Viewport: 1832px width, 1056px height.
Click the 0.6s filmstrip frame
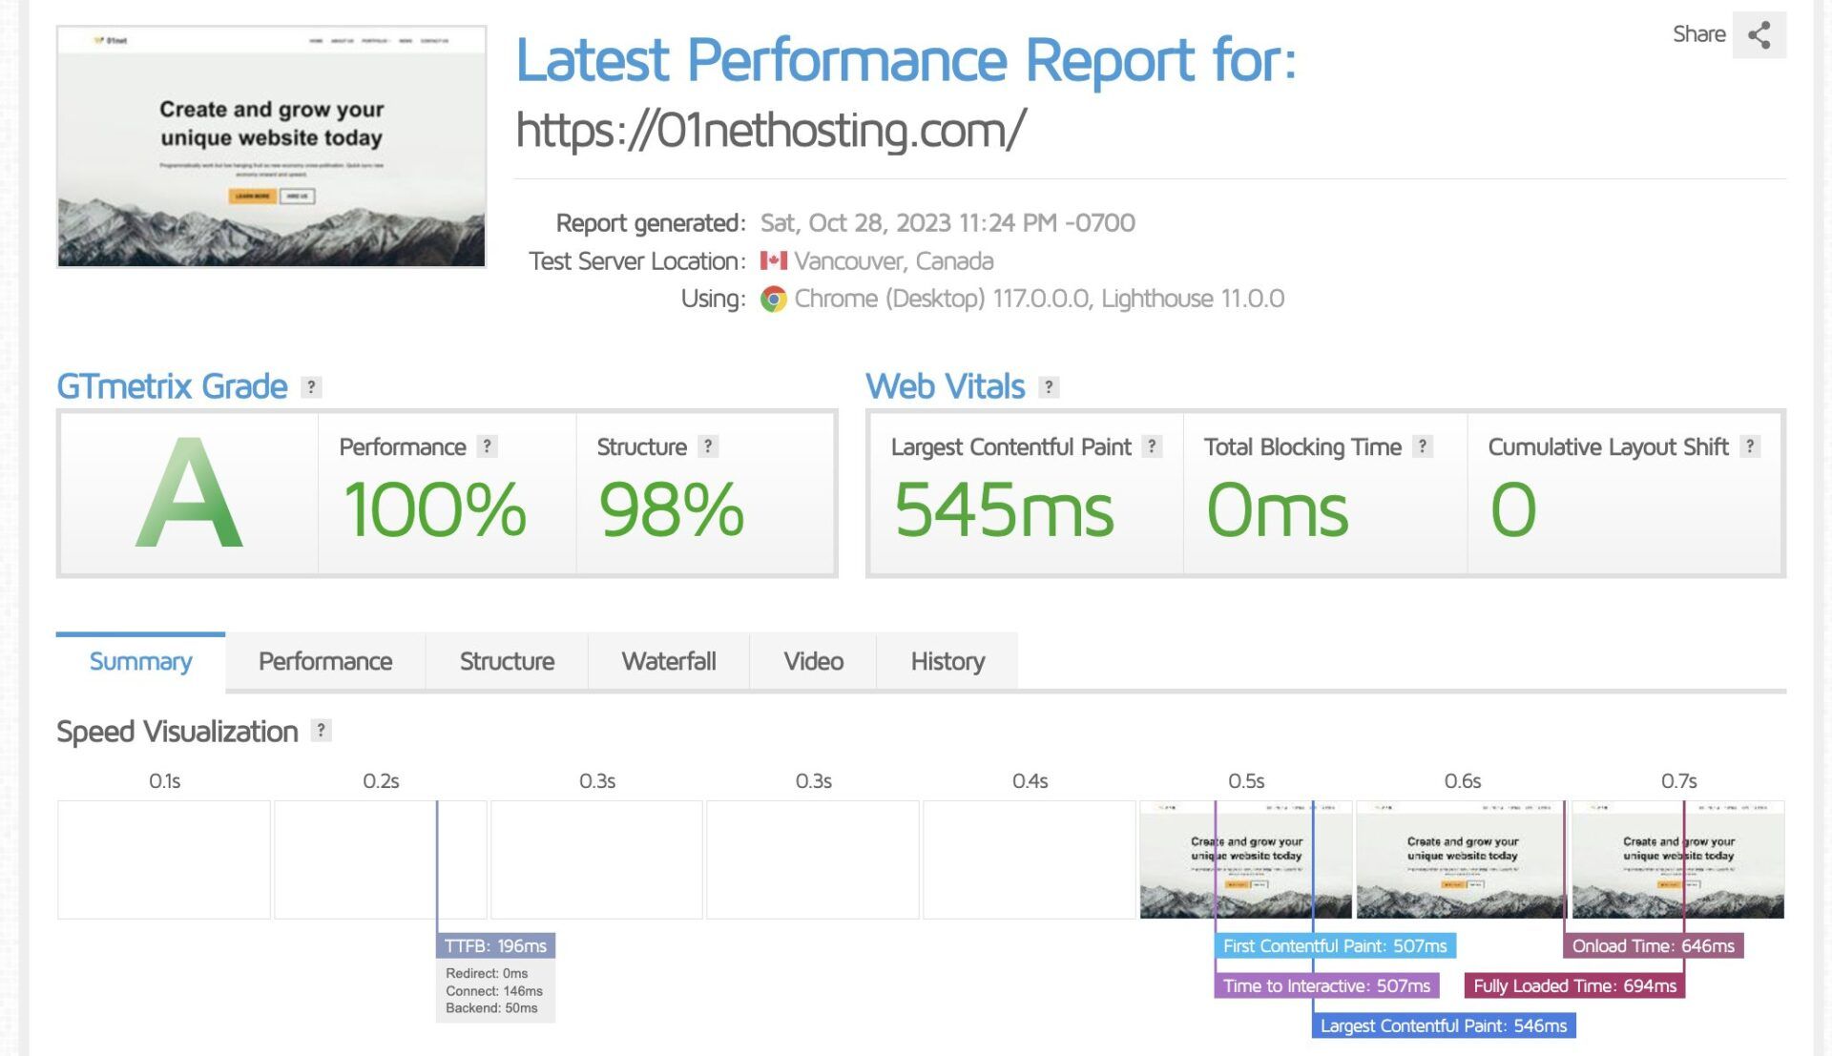coord(1461,859)
